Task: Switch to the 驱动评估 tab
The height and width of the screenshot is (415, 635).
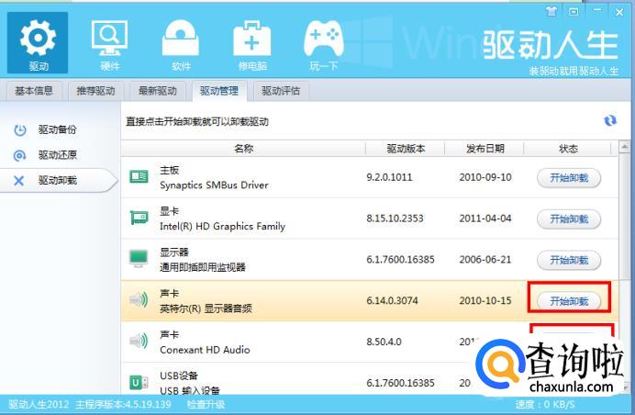Action: tap(281, 91)
